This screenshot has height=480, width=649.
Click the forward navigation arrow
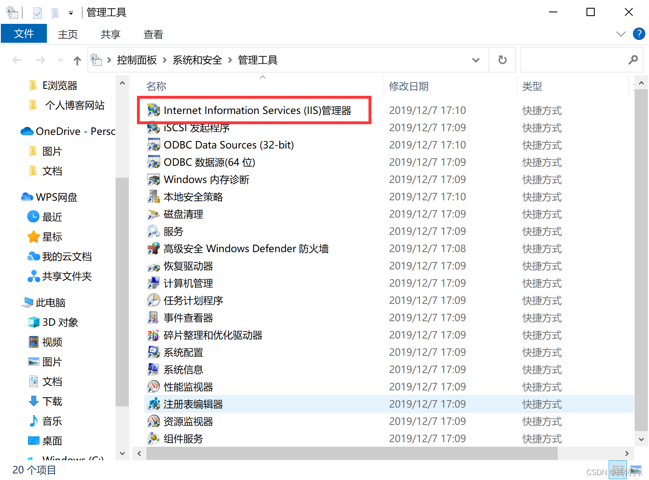point(40,60)
